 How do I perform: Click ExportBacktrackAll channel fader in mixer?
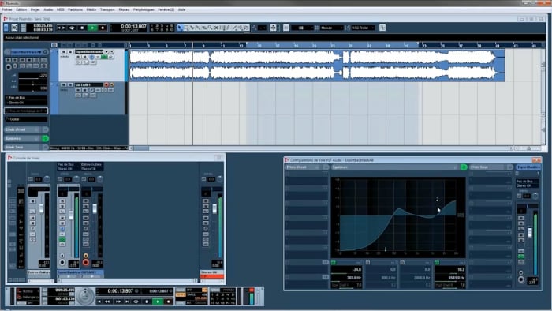[x=71, y=215]
